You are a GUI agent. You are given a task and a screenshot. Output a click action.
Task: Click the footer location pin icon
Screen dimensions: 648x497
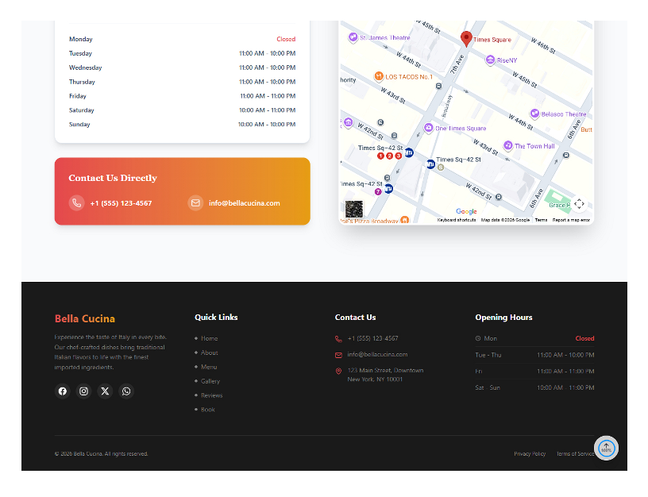[x=338, y=371]
